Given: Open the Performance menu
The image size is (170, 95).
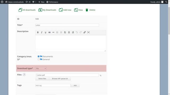Looking at the screenshot, I should tap(52, 2).
